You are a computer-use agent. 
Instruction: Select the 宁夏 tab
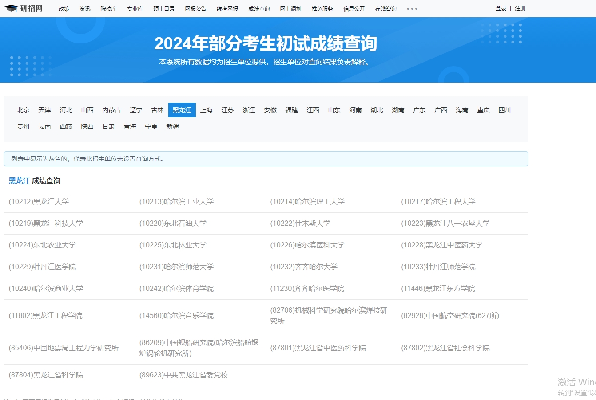click(151, 126)
